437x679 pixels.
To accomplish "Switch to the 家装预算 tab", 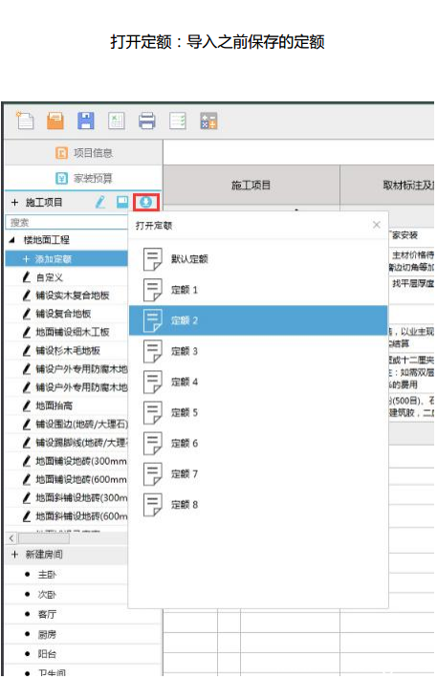I will tap(83, 178).
